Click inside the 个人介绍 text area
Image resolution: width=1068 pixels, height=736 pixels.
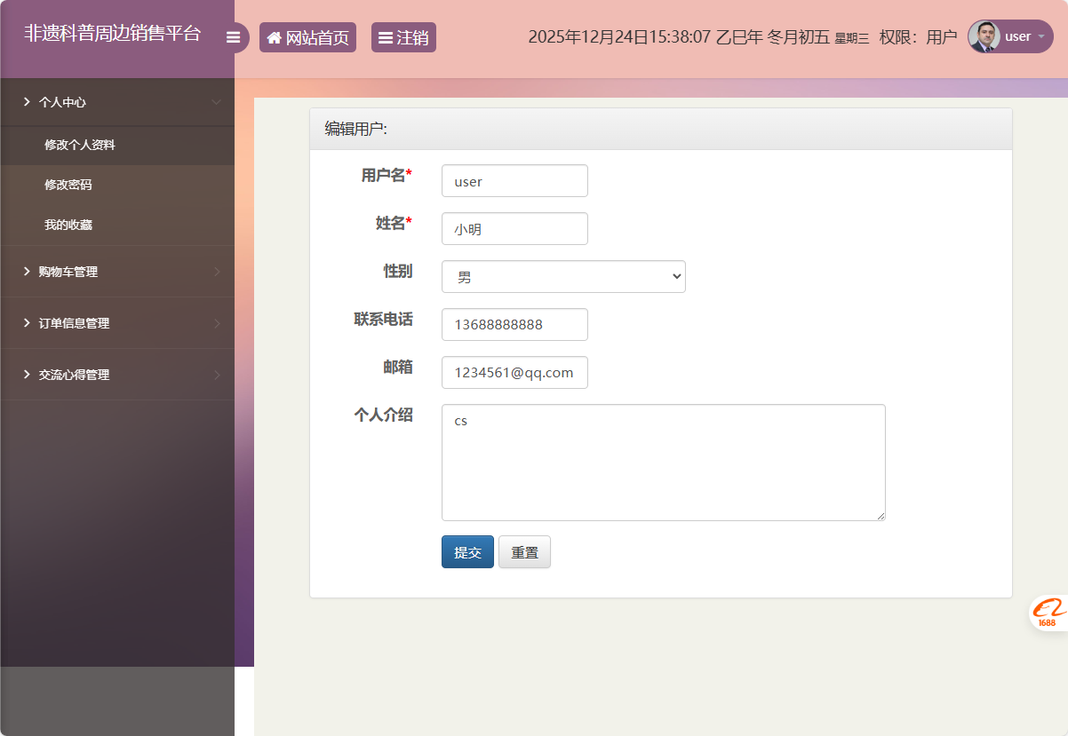pos(663,462)
